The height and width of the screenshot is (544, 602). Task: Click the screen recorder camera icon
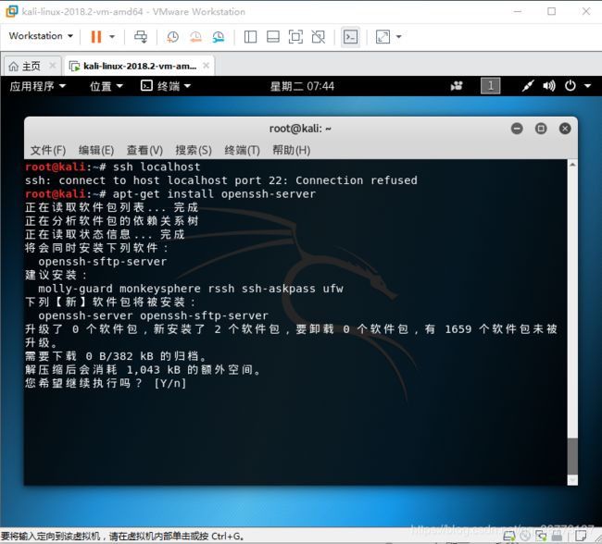[457, 86]
